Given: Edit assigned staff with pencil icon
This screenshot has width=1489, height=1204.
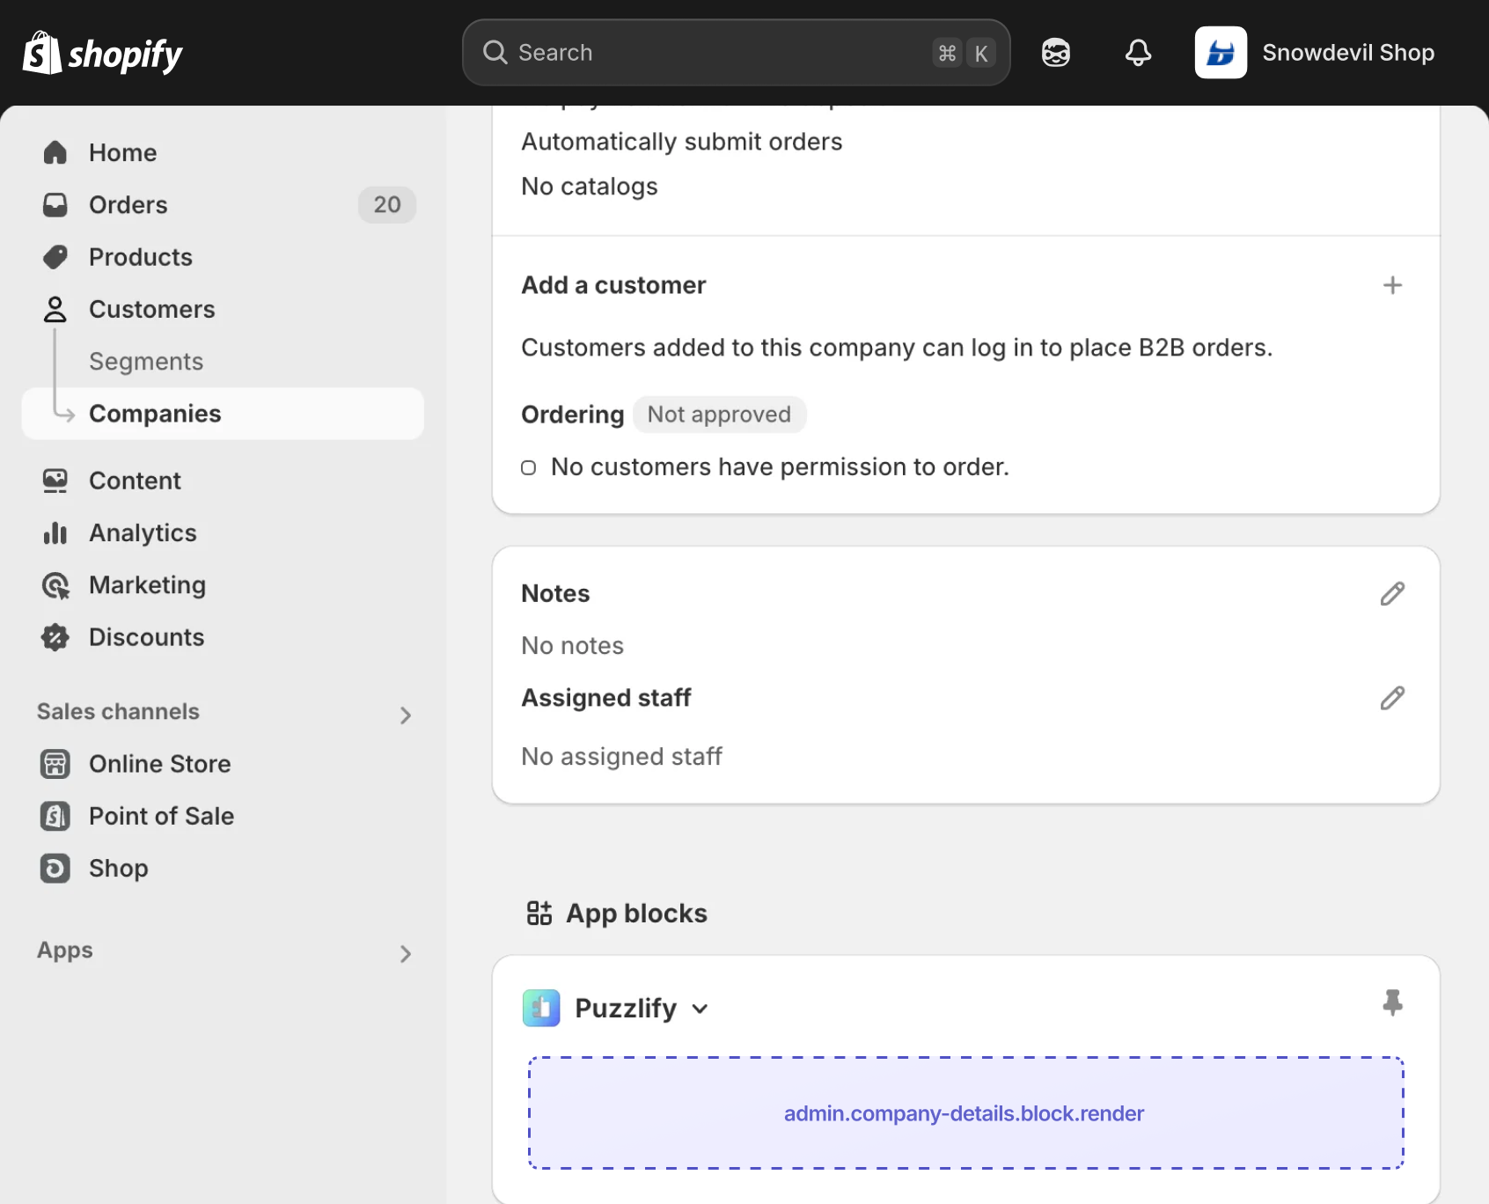Looking at the screenshot, I should [1392, 698].
